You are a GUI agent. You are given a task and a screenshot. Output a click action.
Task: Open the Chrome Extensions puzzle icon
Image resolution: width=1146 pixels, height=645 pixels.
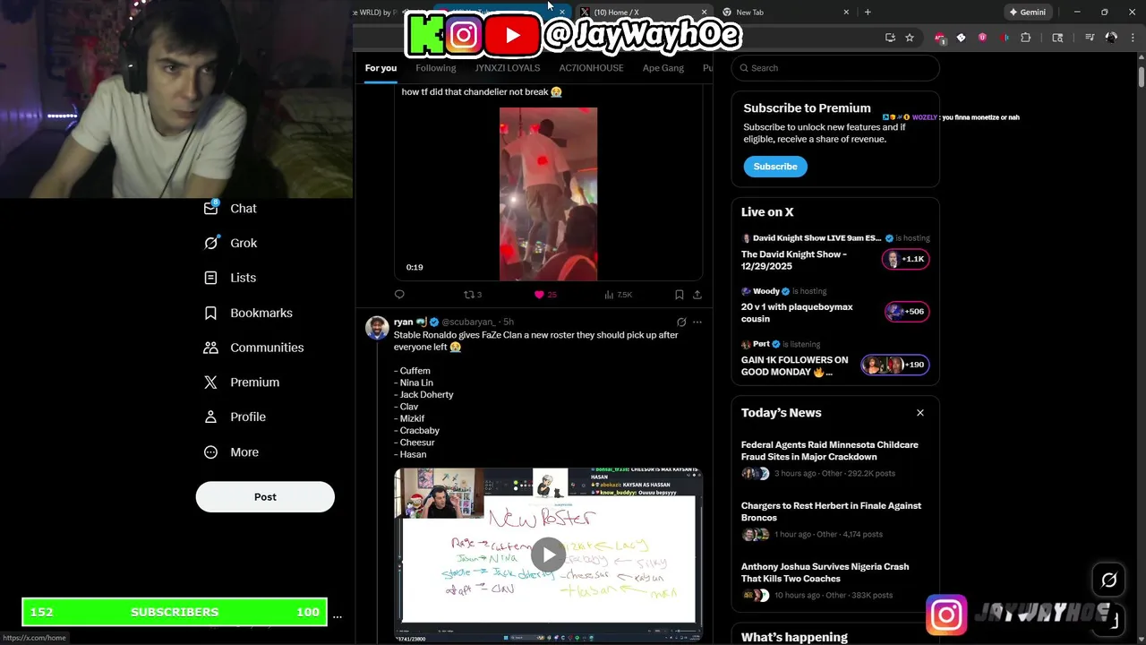click(1026, 38)
